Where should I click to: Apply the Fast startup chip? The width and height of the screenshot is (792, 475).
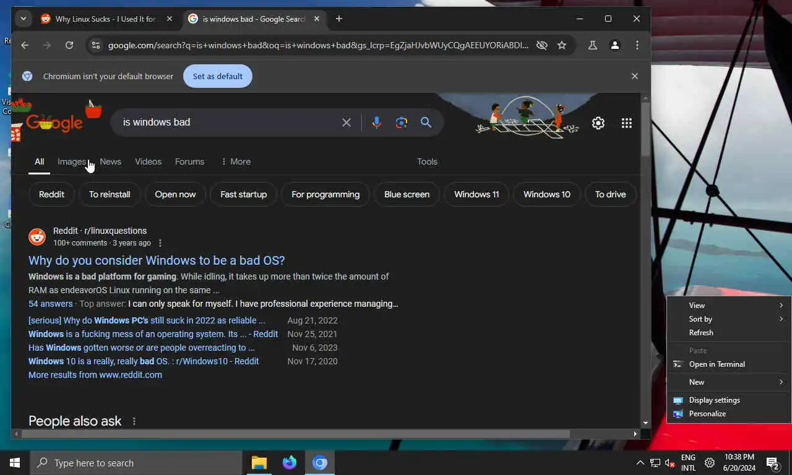click(244, 194)
